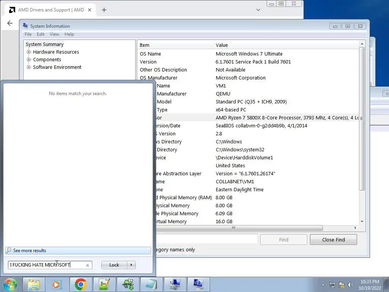Clear the Start menu search text
Image resolution: width=389 pixels, height=292 pixels.
click(87, 265)
